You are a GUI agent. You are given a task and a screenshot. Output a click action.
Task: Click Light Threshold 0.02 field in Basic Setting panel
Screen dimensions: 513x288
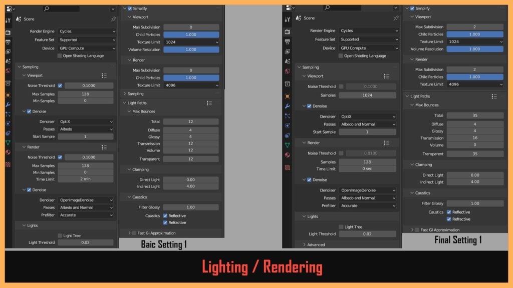86,242
